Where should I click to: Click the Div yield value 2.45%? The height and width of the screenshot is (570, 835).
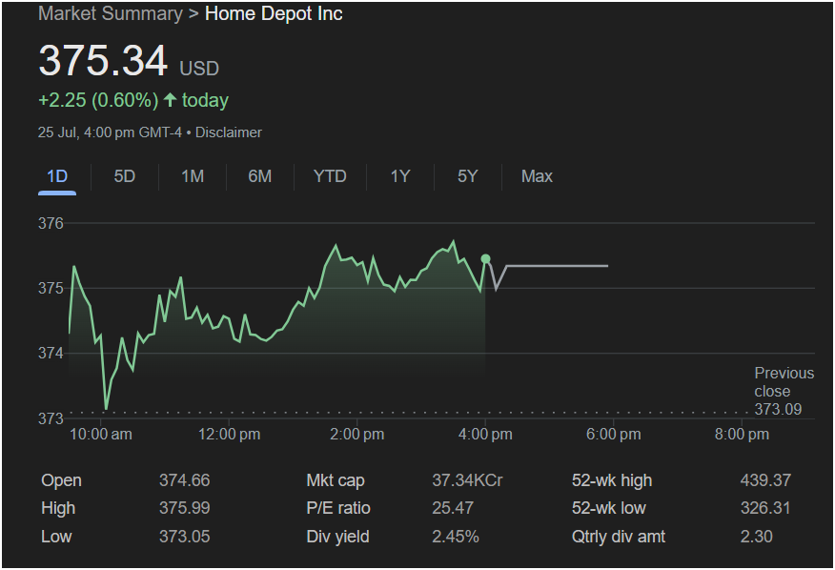[456, 537]
